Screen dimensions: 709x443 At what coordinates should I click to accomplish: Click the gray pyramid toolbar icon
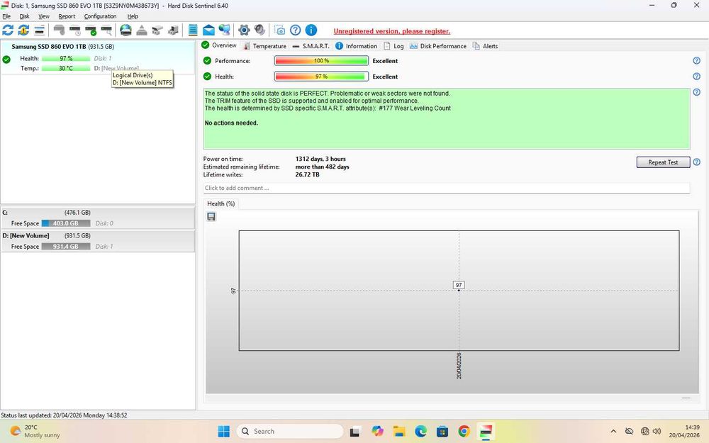click(x=142, y=30)
